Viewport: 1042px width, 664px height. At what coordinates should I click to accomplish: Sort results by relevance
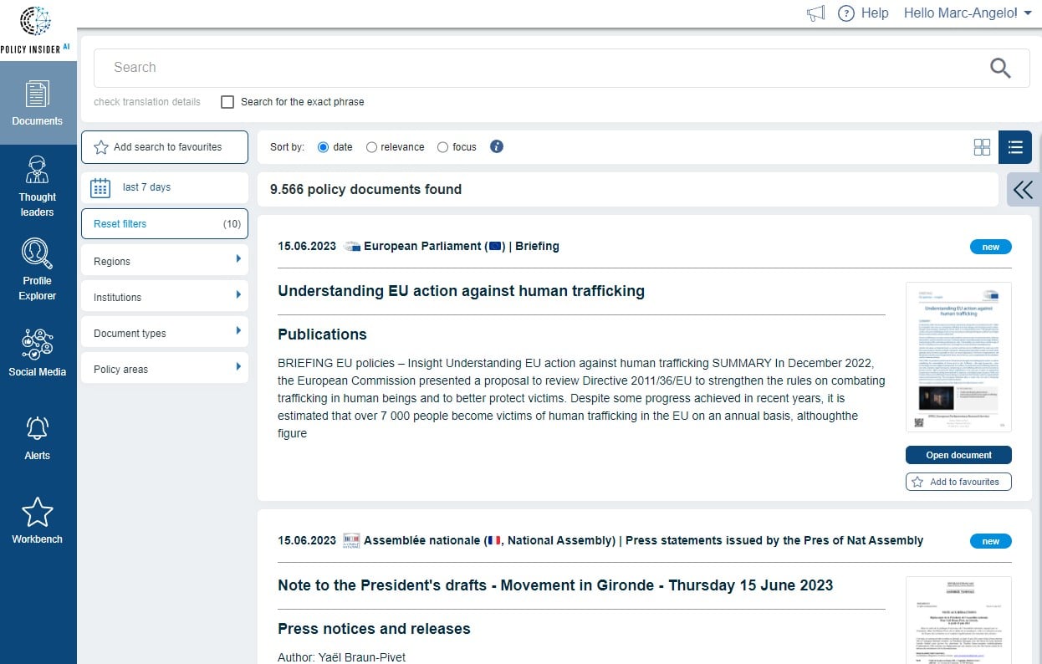(371, 146)
